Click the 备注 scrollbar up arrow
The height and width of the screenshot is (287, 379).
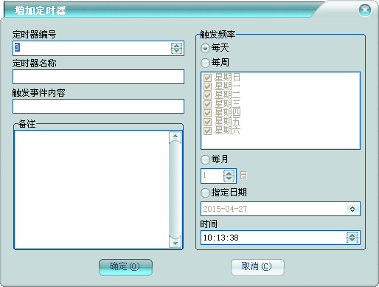coord(175,136)
